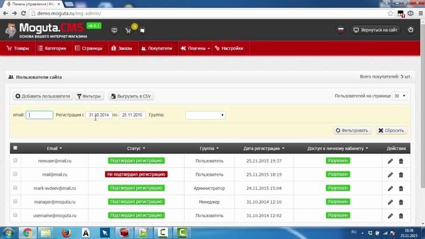The height and width of the screenshot is (239, 425).
Task: Open the Страницы menu section
Action: (x=88, y=48)
